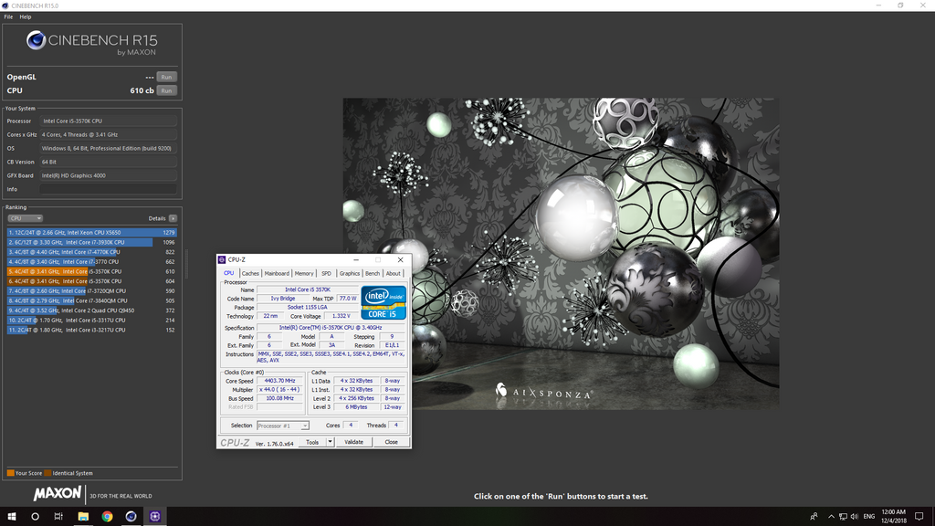Click the Core Voltage value 1.332 V
Screen dimensions: 935x526
341,316
